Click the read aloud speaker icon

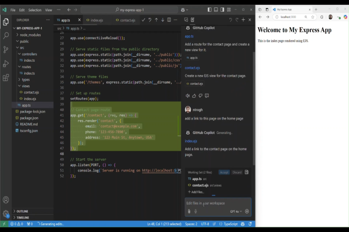(x=187, y=96)
